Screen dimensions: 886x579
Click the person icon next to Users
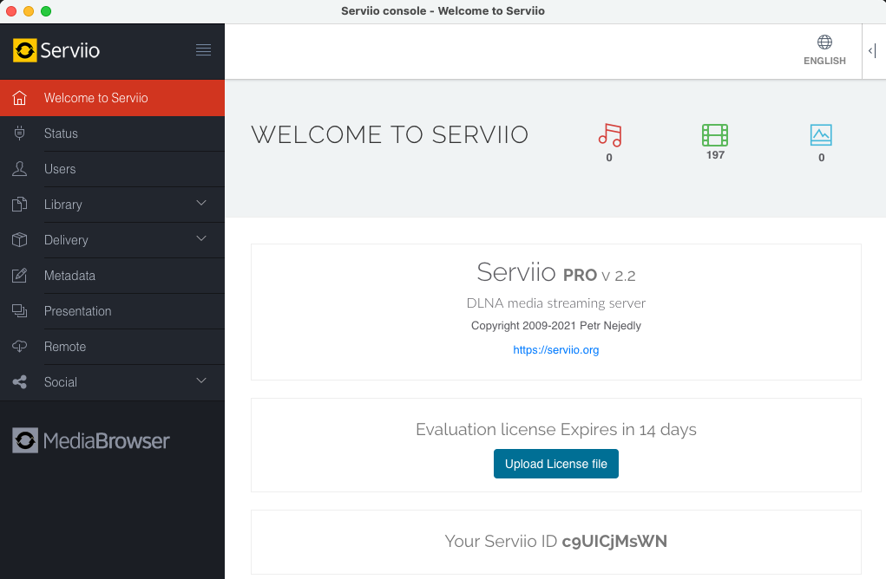20,169
